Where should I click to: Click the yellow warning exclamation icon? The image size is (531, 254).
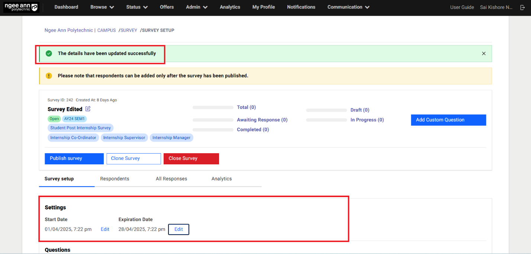49,76
